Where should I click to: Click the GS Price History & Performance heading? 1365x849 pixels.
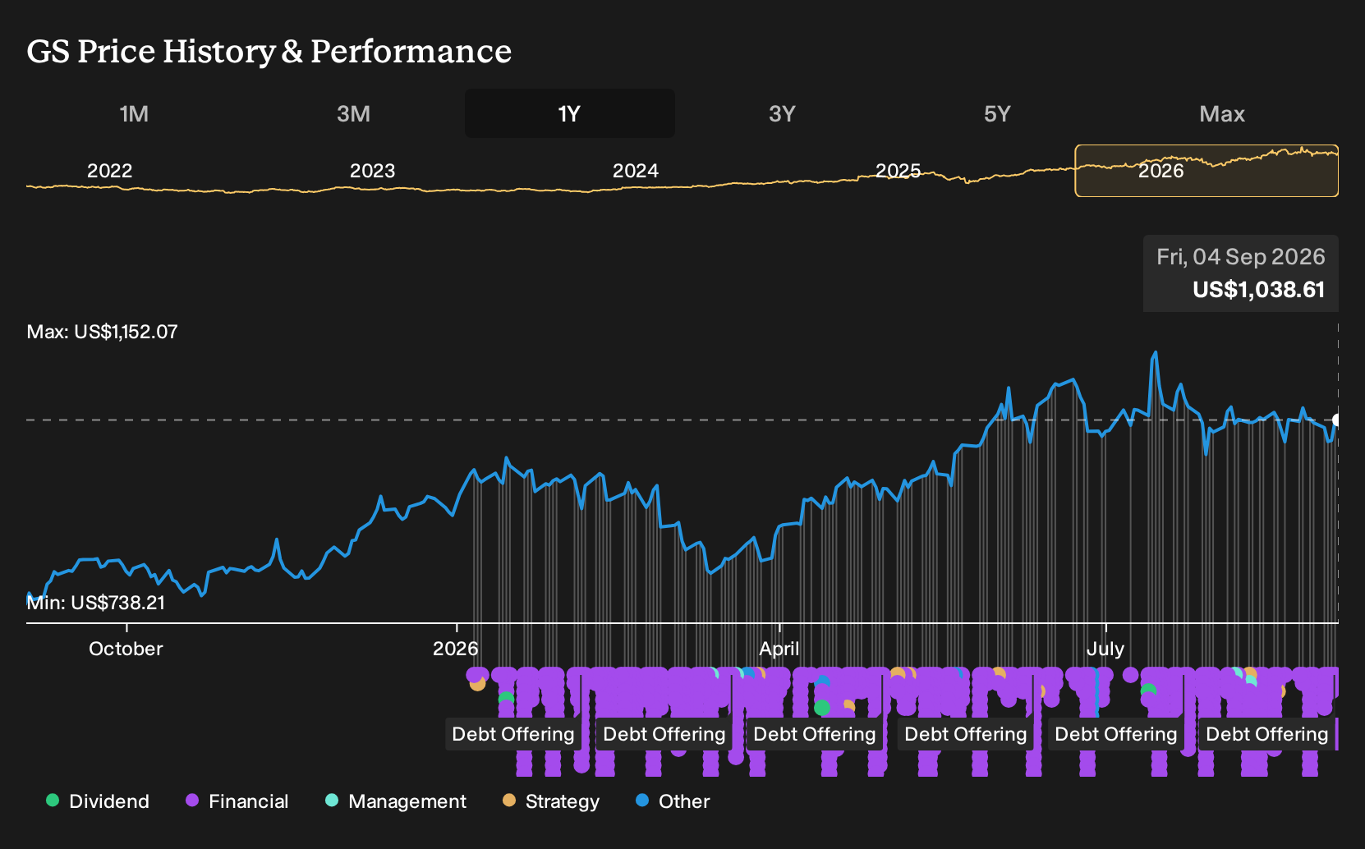pyautogui.click(x=269, y=51)
